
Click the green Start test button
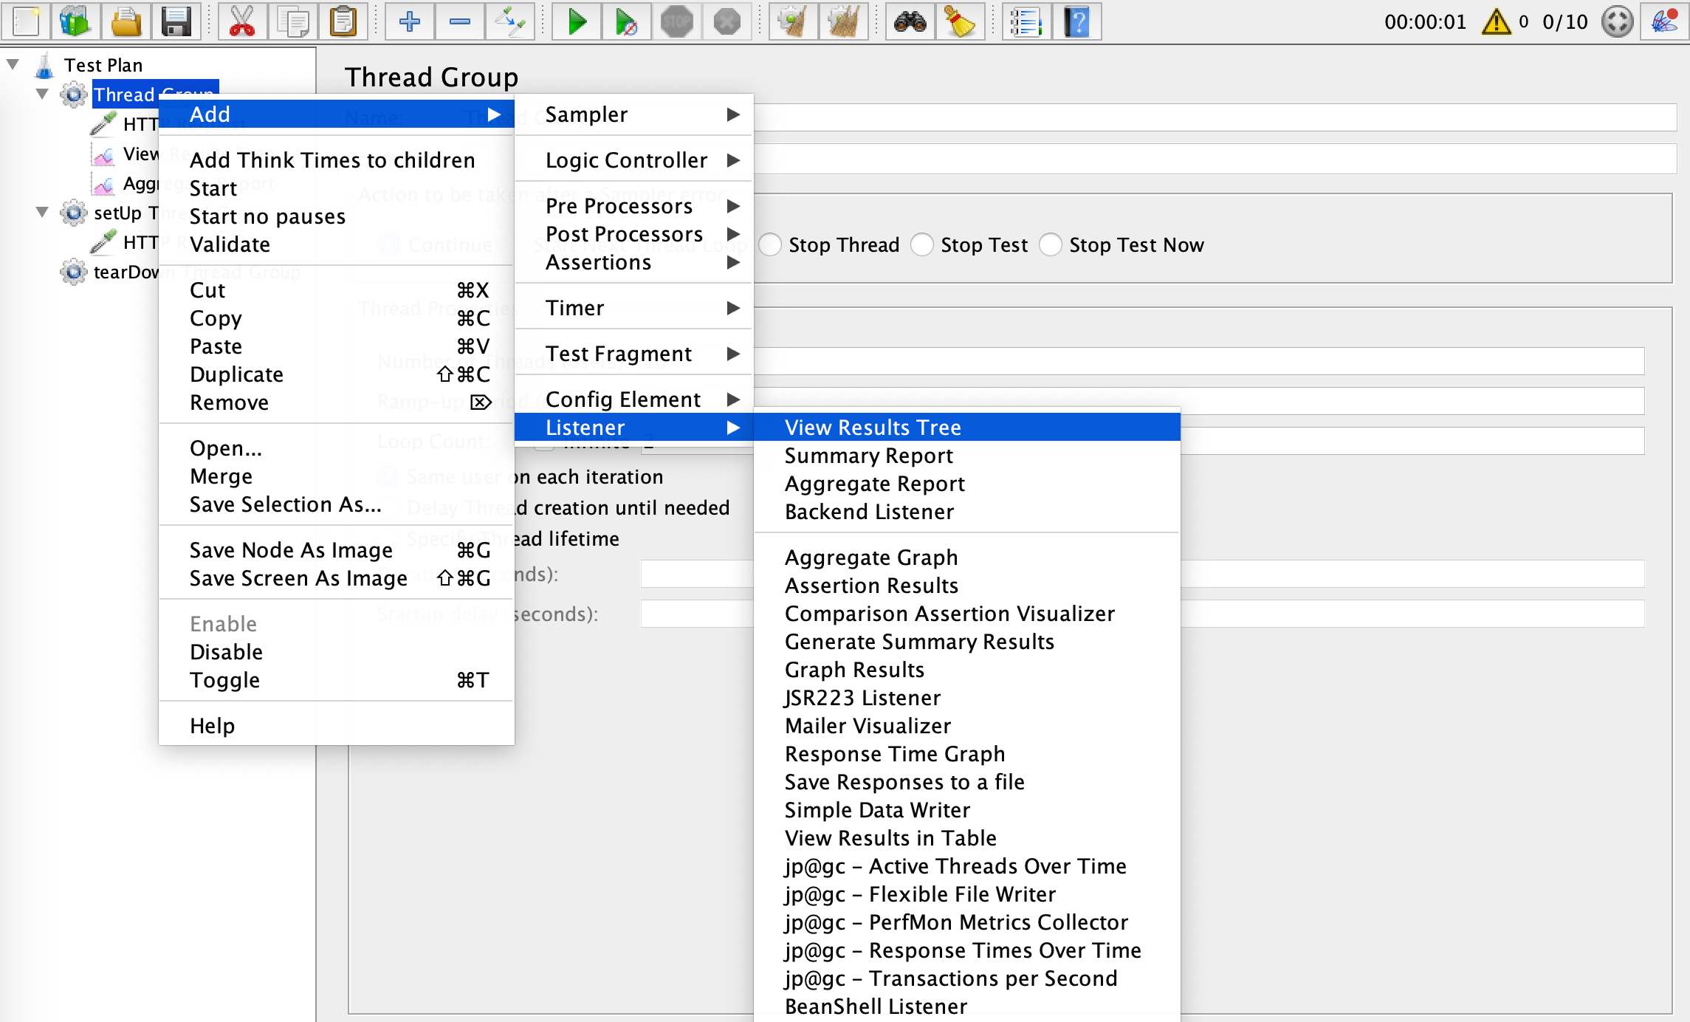coord(577,21)
